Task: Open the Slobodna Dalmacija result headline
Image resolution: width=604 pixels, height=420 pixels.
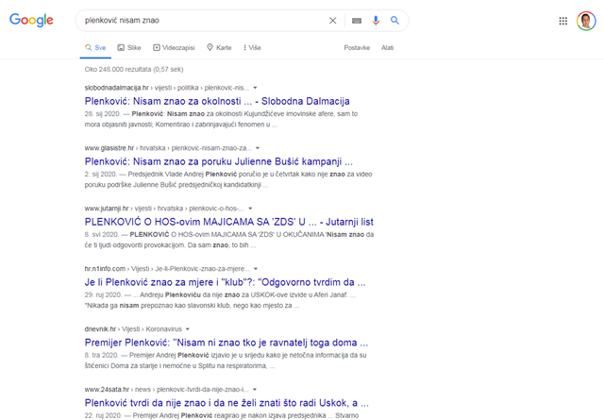Action: (217, 101)
